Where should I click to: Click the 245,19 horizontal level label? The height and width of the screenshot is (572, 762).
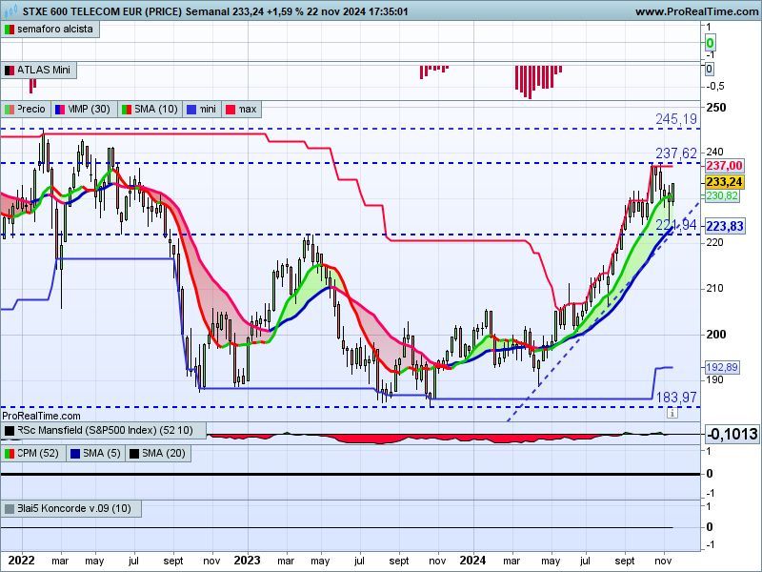click(x=676, y=119)
